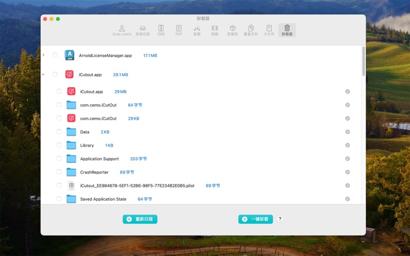Reveal the Data folder location
410x256 pixels.
(x=347, y=132)
